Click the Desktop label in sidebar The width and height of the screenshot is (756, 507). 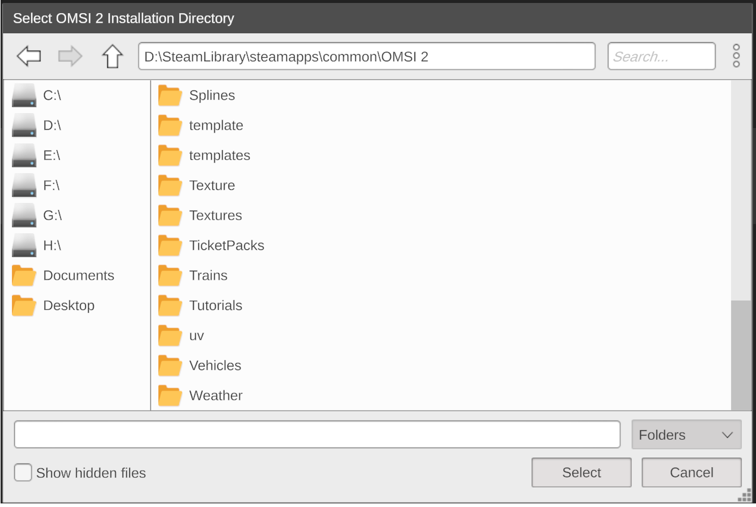pyautogui.click(x=68, y=305)
